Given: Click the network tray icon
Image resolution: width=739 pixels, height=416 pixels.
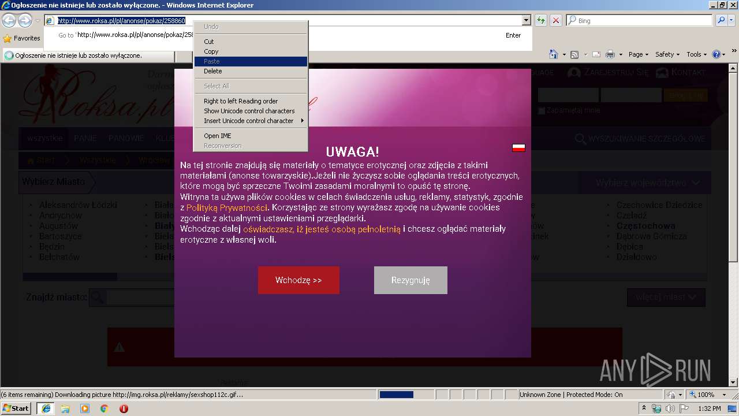Looking at the screenshot, I should click(x=656, y=408).
